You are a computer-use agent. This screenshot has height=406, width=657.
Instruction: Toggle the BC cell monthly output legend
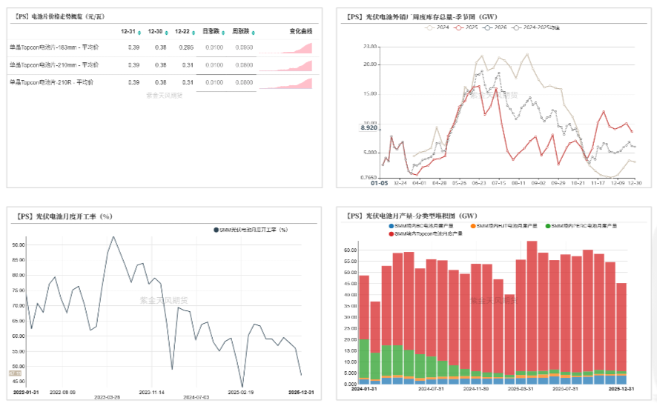[x=421, y=226]
